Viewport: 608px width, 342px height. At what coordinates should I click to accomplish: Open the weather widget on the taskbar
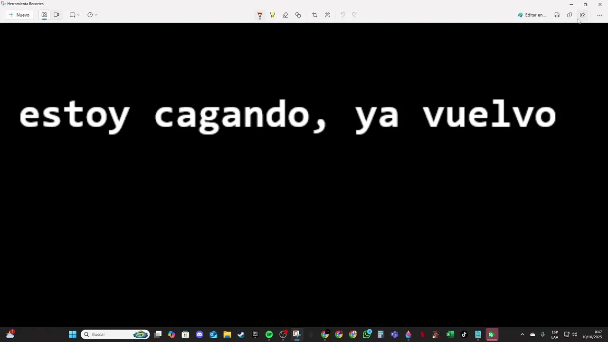point(10,334)
